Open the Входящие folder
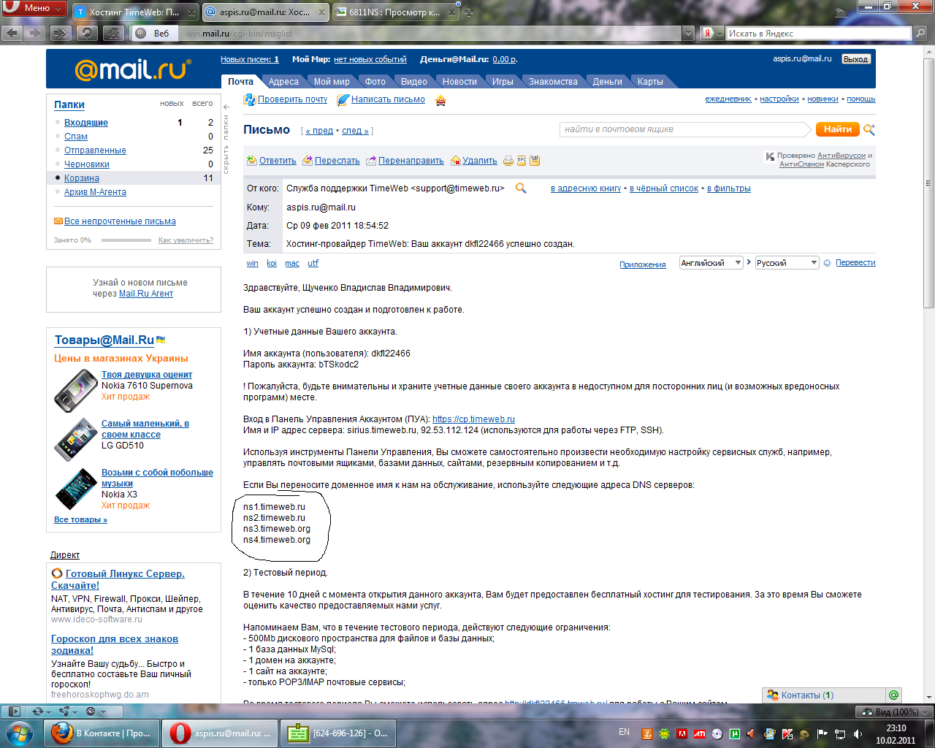The height and width of the screenshot is (748, 935). [86, 123]
